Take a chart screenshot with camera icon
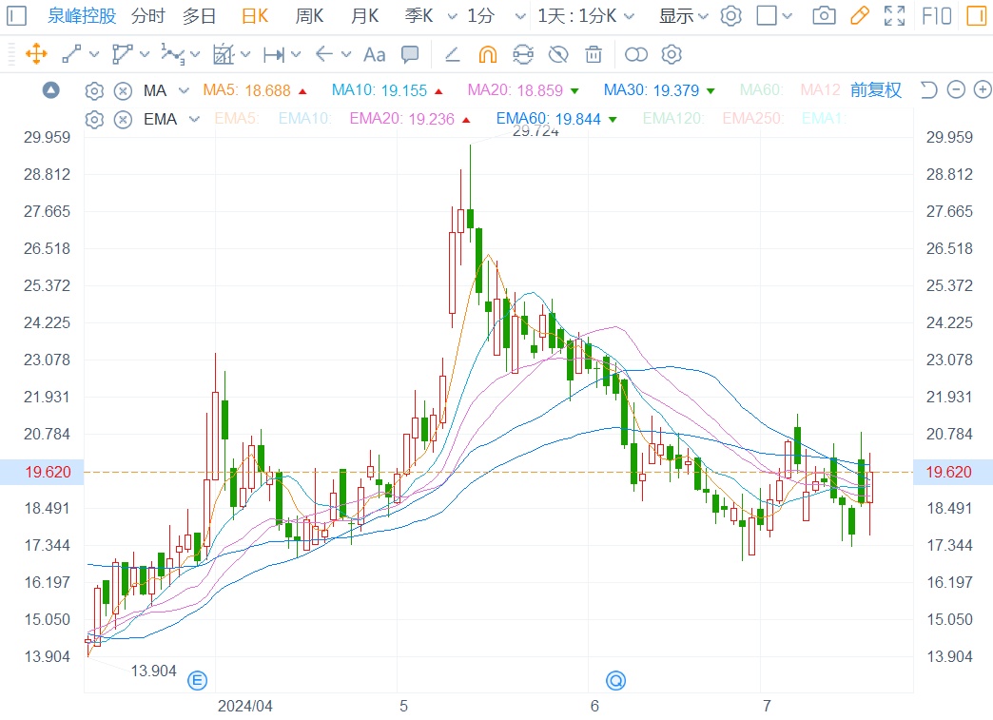 [824, 15]
